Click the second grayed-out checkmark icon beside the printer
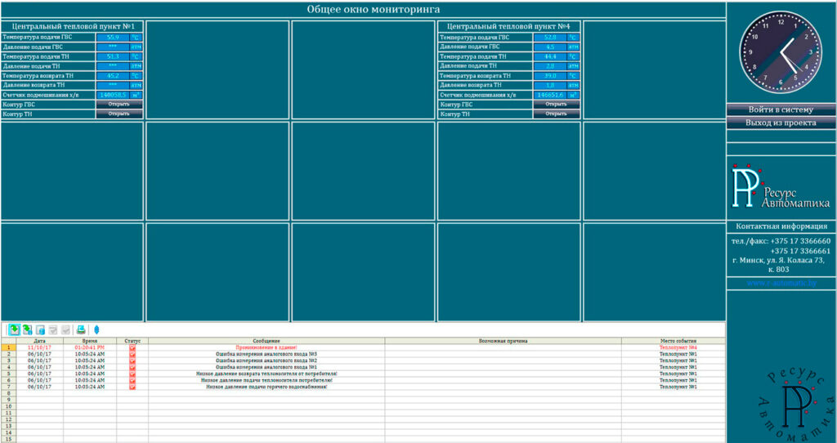The height and width of the screenshot is (443, 837). (65, 329)
